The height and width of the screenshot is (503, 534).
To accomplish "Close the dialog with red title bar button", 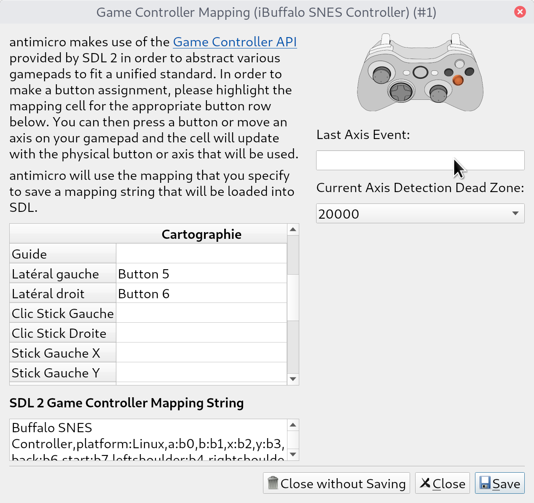I will (520, 12).
